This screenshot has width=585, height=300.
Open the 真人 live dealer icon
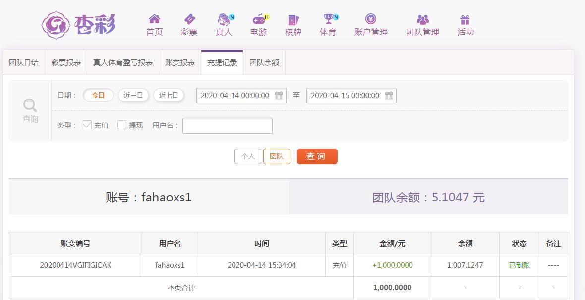coord(224,20)
